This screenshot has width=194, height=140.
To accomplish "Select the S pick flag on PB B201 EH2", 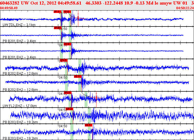I will click(x=67, y=44).
